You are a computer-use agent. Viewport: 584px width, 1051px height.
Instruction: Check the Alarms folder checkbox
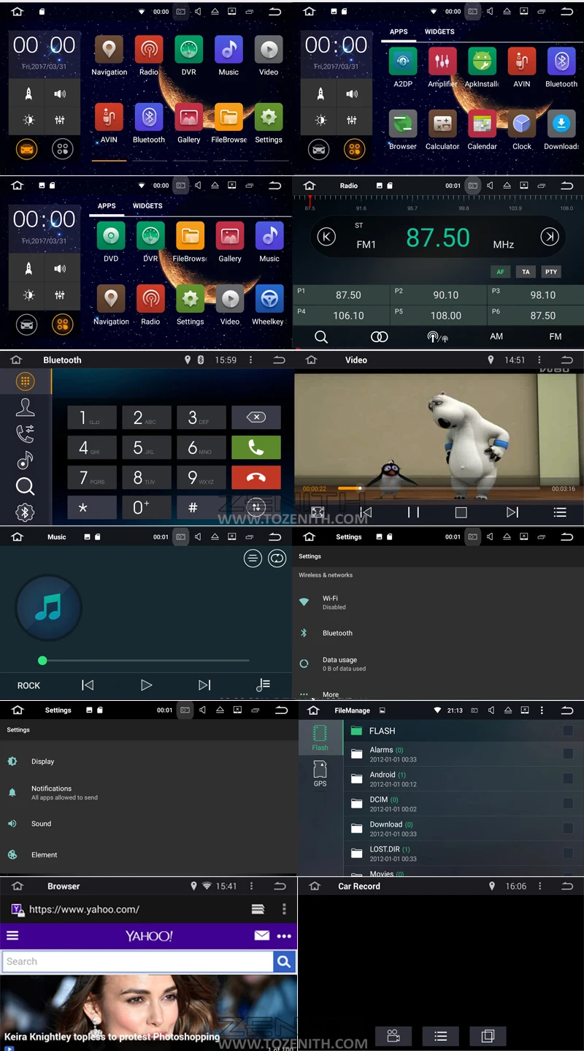click(568, 754)
